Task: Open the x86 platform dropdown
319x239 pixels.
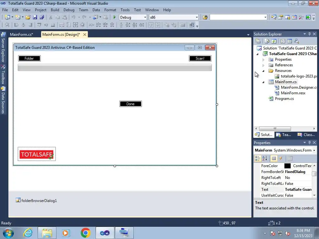Action: 197,17
